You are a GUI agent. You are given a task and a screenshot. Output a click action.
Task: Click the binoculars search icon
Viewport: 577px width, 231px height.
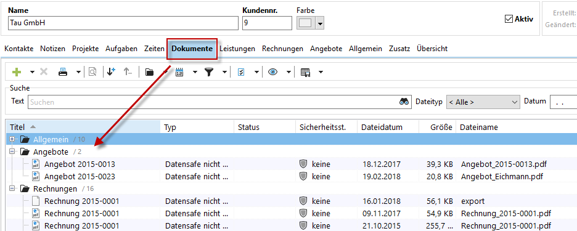click(404, 102)
